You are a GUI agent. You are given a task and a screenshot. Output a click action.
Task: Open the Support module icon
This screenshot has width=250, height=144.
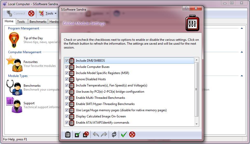tap(14, 105)
